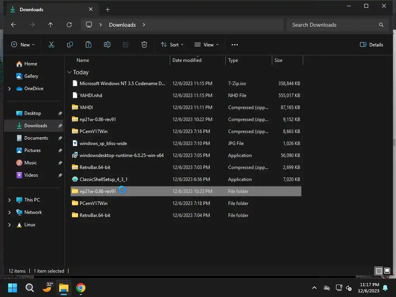Go back with the left arrow
The height and width of the screenshot is (297, 396).
tap(14, 24)
